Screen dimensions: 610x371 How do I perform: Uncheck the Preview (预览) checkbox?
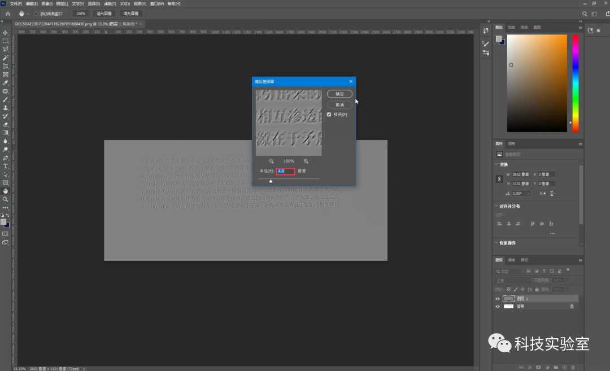click(x=329, y=115)
